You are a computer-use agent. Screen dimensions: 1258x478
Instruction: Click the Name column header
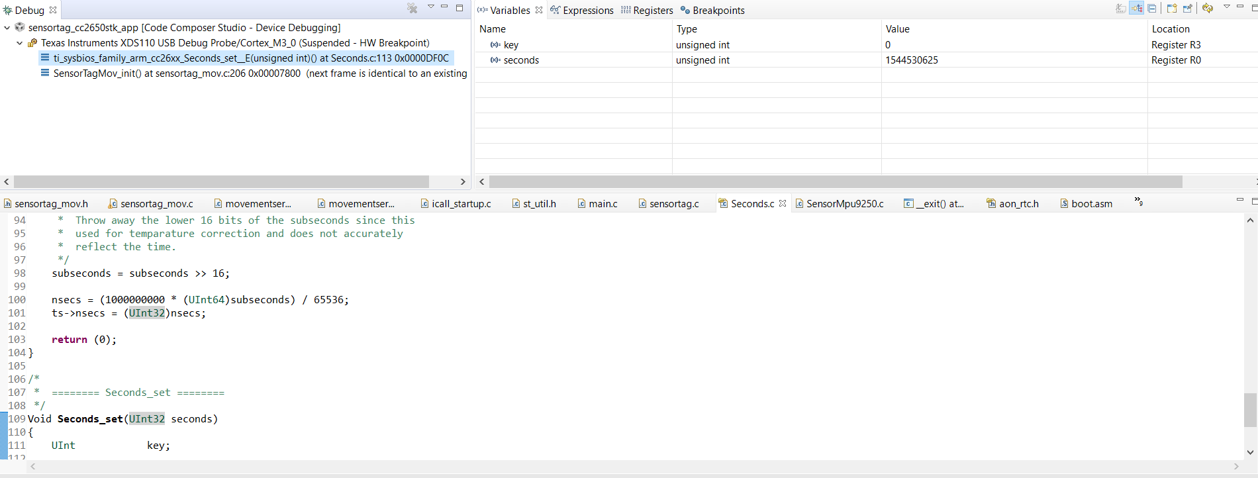coord(573,28)
